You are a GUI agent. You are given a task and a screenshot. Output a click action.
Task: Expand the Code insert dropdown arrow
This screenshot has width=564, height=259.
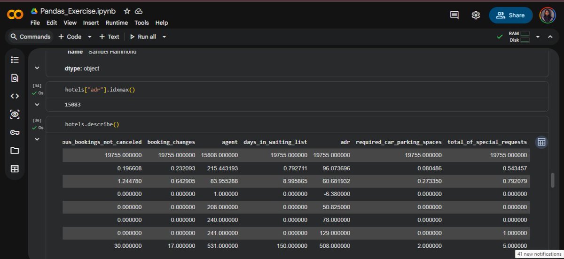pyautogui.click(x=89, y=37)
